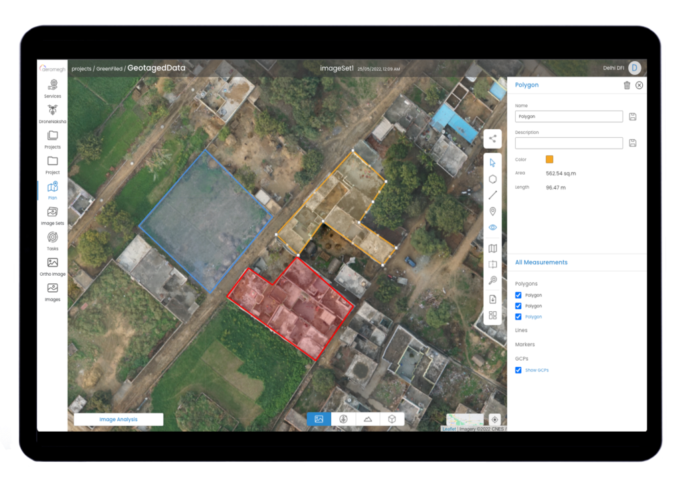The image size is (685, 490).
Task: Open the Delhi DFI user avatar menu
Action: 634,68
